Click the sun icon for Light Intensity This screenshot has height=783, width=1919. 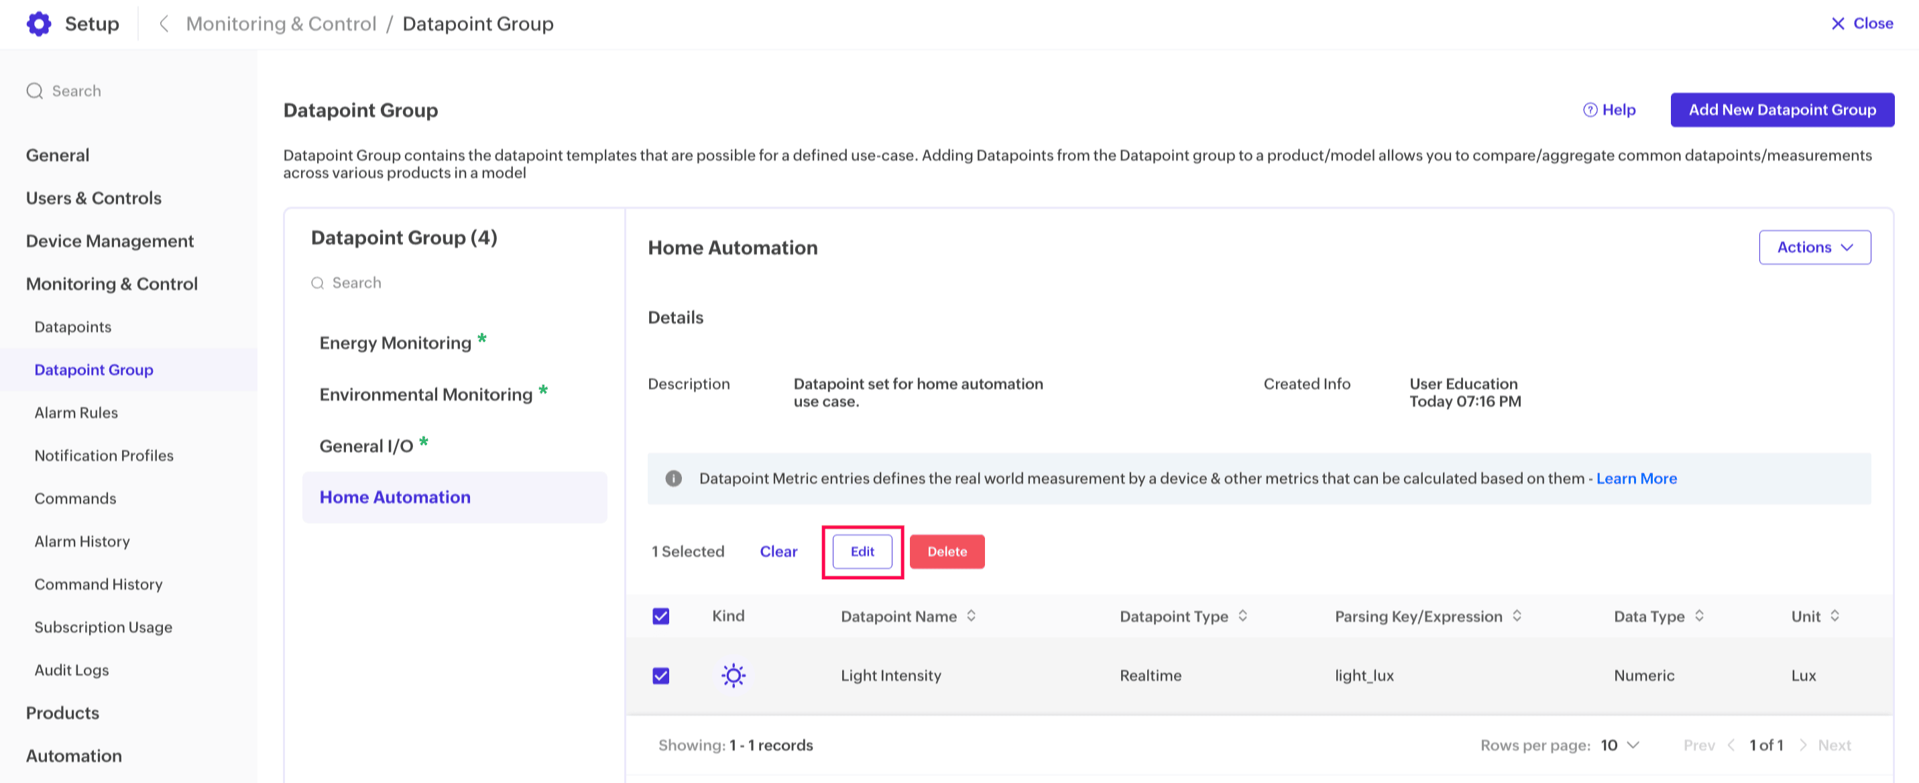coord(733,675)
